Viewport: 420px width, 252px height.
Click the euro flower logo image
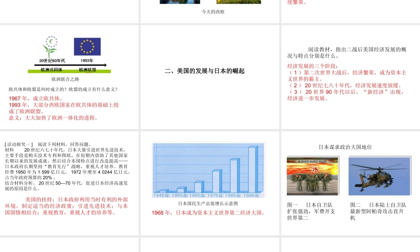[50, 47]
